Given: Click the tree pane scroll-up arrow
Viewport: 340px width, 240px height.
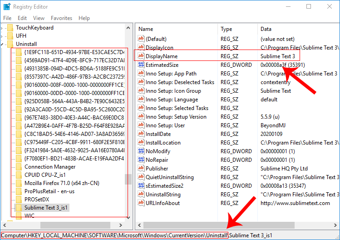Looking at the screenshot, I should click(x=128, y=28).
